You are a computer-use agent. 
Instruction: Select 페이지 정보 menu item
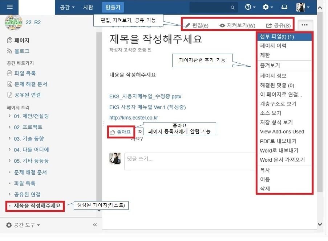pyautogui.click(x=284, y=75)
